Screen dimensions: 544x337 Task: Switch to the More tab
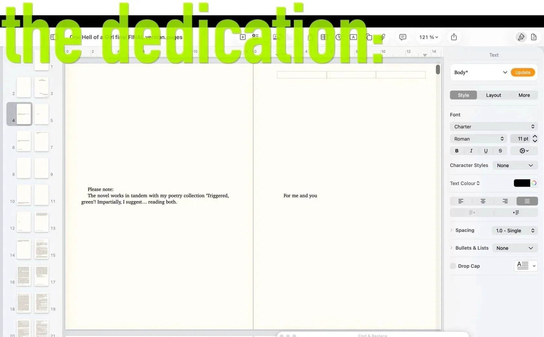524,95
